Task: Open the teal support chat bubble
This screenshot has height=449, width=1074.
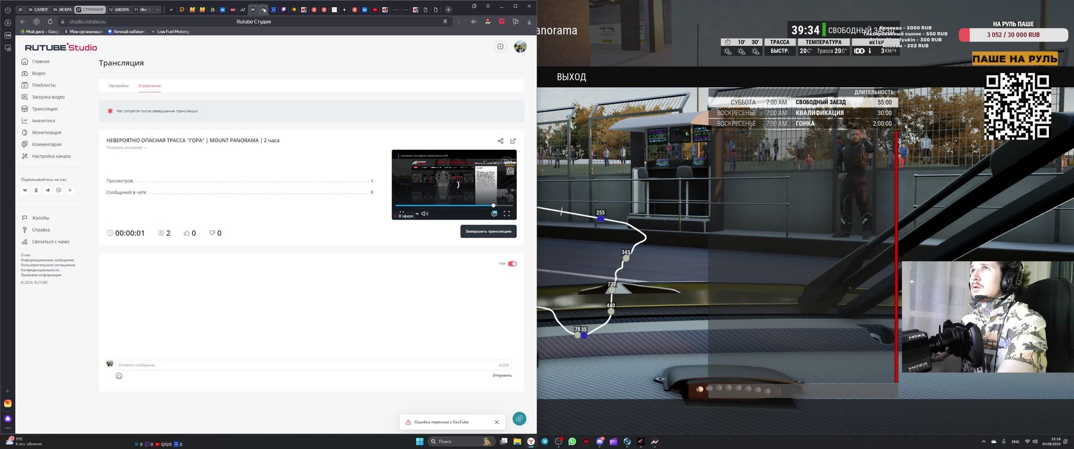Action: pyautogui.click(x=519, y=418)
